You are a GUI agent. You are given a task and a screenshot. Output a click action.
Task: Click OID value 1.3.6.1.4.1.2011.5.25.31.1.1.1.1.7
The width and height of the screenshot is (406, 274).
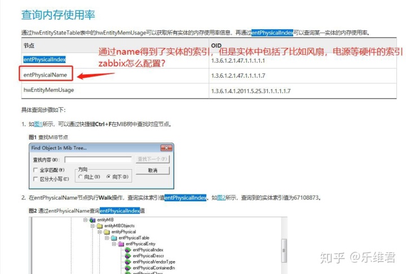click(x=250, y=91)
